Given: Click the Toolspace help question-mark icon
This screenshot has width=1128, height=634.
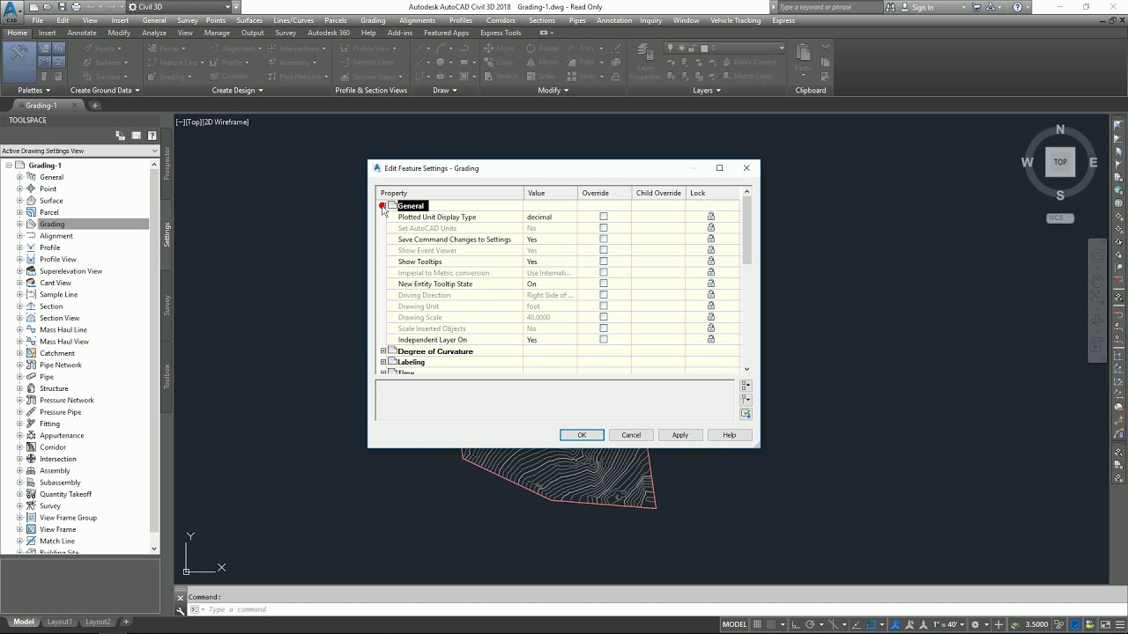Looking at the screenshot, I should coord(152,136).
